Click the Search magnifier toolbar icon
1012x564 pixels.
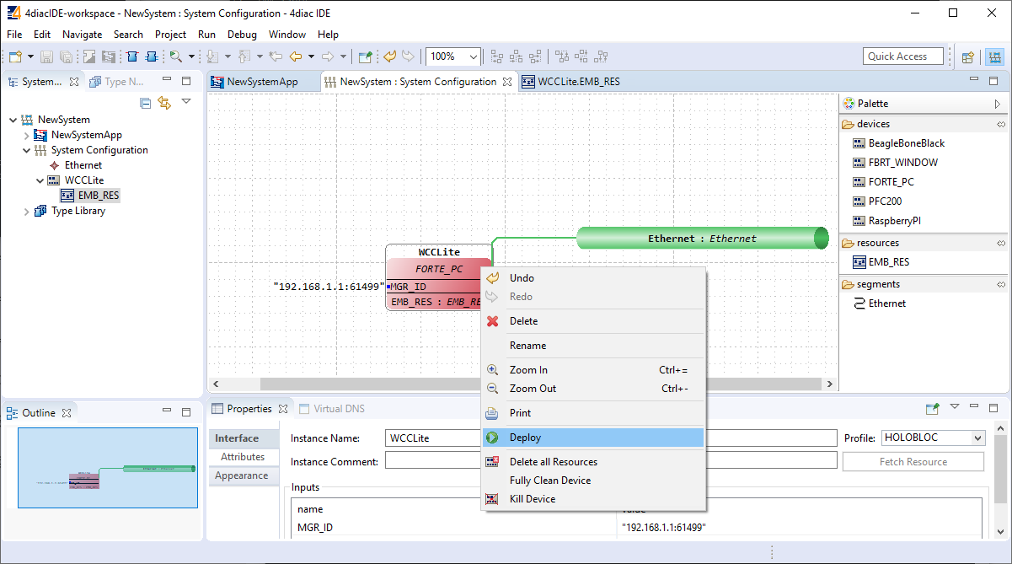pos(175,56)
